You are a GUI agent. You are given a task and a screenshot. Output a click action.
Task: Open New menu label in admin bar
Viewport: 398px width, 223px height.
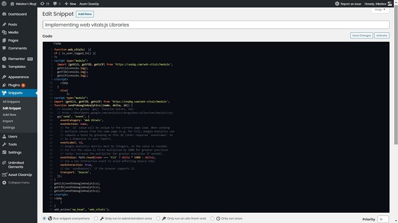click(x=73, y=4)
